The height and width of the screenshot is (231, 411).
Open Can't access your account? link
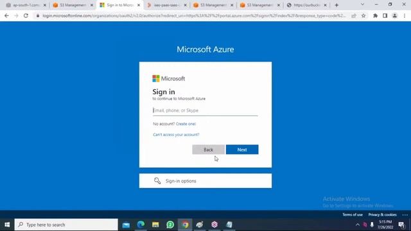point(176,135)
